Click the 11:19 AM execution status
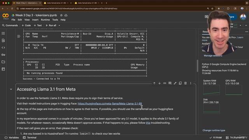Screen dimensions: 249x140 pos(216,138)
